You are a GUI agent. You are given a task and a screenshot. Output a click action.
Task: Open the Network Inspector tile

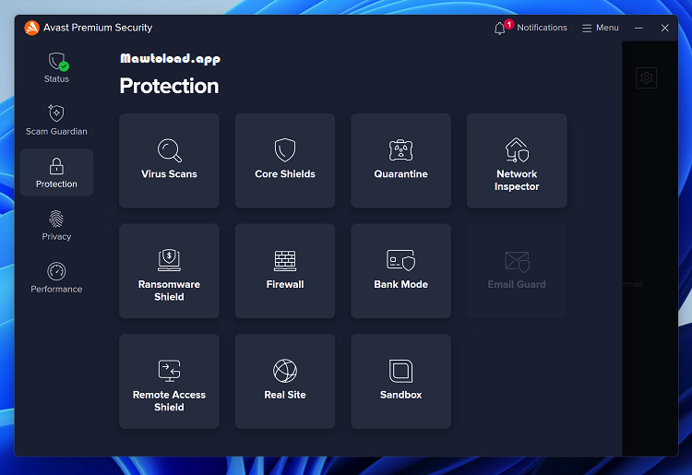point(517,160)
